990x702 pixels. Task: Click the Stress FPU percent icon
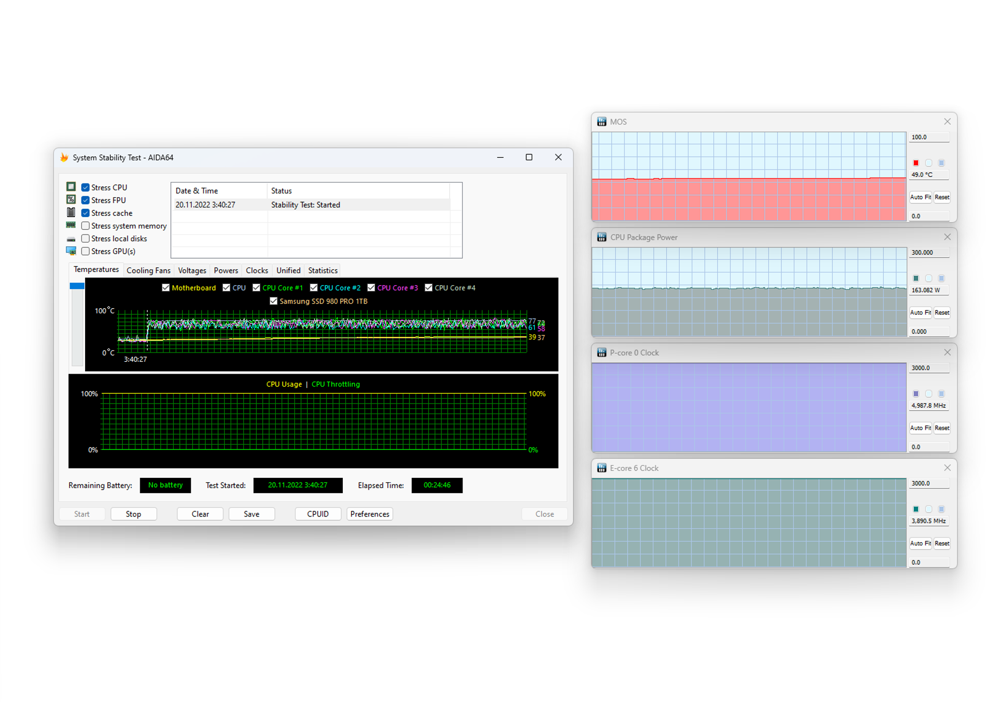[x=71, y=199]
